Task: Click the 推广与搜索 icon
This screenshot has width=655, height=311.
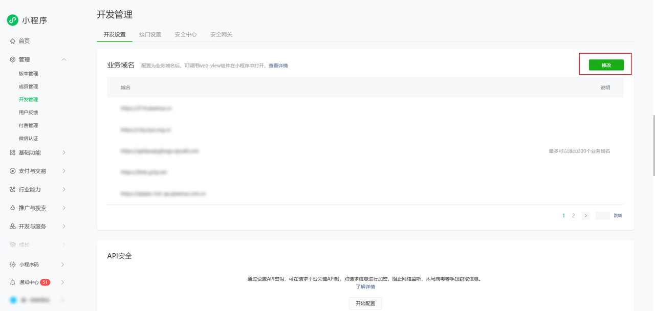Action: [13, 208]
